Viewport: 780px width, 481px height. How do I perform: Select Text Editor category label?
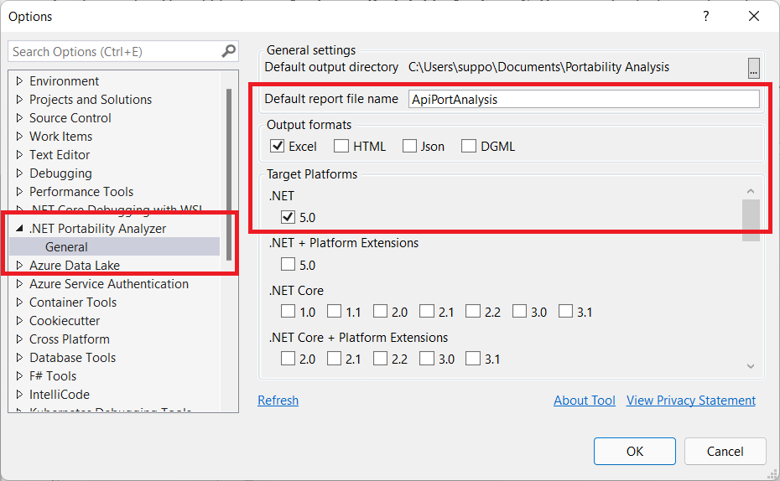[60, 154]
